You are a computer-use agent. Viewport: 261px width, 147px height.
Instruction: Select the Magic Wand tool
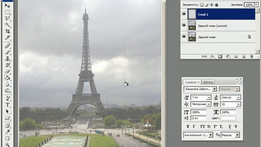pyautogui.click(x=7, y=24)
